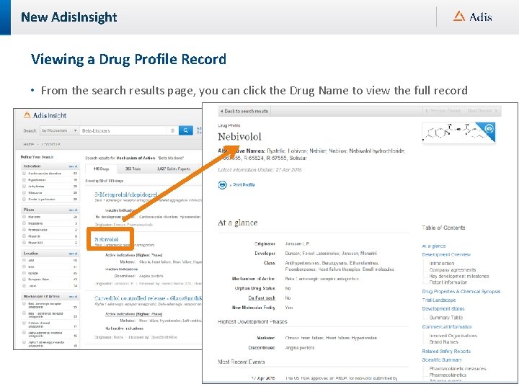This screenshot has width=519, height=389.
Task: Click the 'Previous Record' button
Action: point(443,111)
